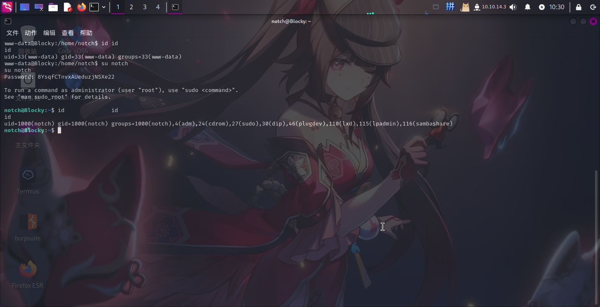Open the 动作 menu in terminal
600x307 pixels.
tap(31, 33)
